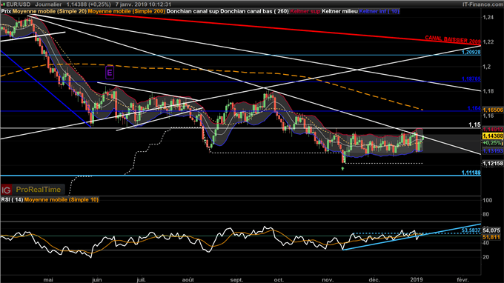Click the current price 1,14388 tag
The height and width of the screenshot is (283, 504).
[x=493, y=136]
